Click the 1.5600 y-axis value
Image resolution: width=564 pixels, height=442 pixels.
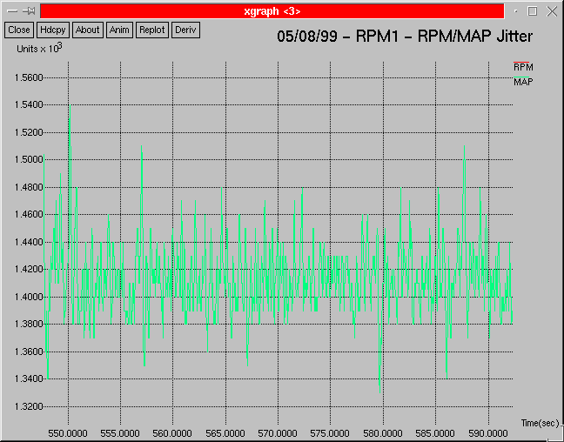click(x=29, y=77)
